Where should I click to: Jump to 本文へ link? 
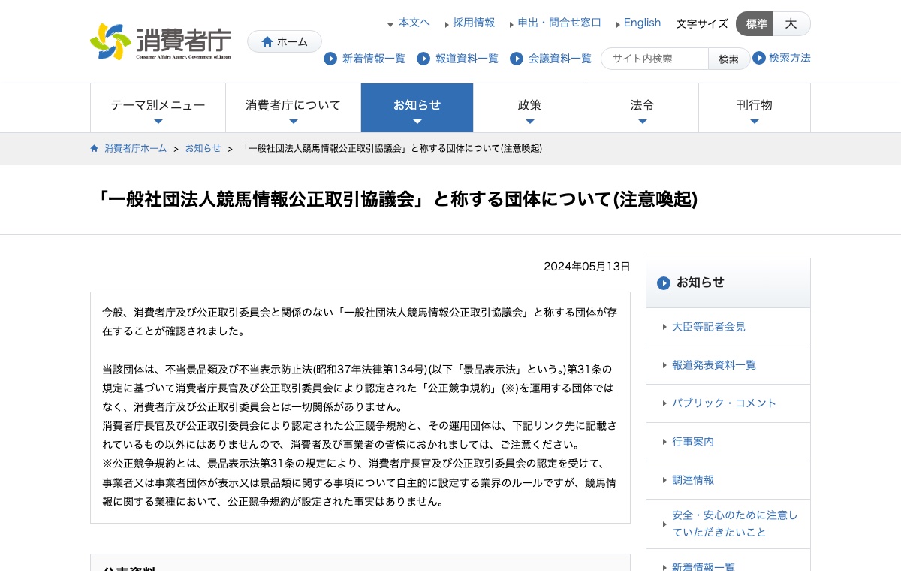point(414,23)
